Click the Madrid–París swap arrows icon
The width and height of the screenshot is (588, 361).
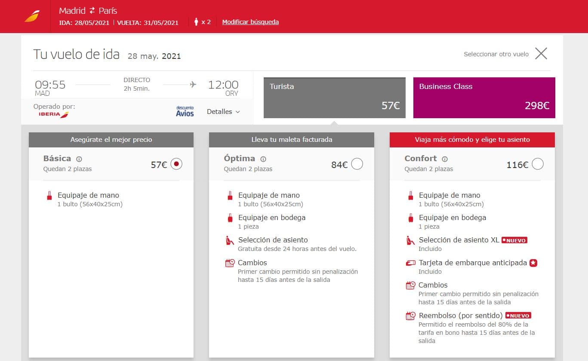[x=92, y=11]
